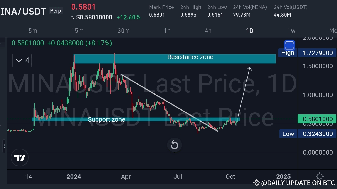Click the 0.5801000 last price tag
The width and height of the screenshot is (337, 189).
317,119
